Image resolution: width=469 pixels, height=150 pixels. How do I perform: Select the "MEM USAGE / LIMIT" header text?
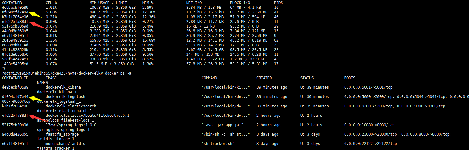[109, 3]
